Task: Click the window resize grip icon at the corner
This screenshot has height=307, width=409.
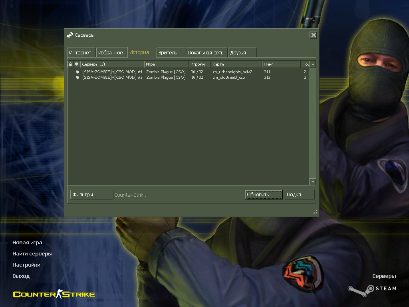Action: click(315, 212)
